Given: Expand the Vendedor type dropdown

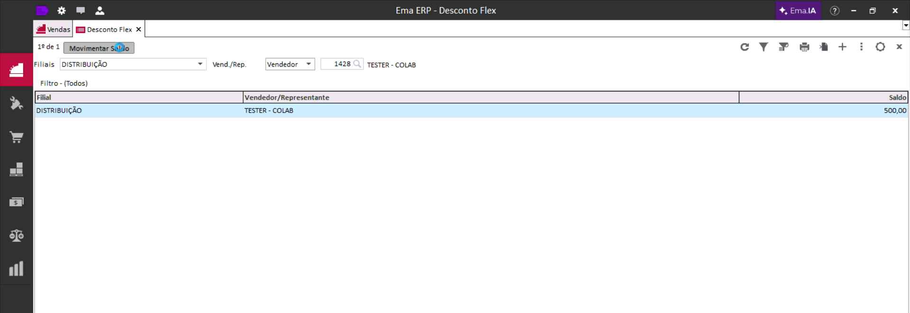Looking at the screenshot, I should pyautogui.click(x=309, y=64).
